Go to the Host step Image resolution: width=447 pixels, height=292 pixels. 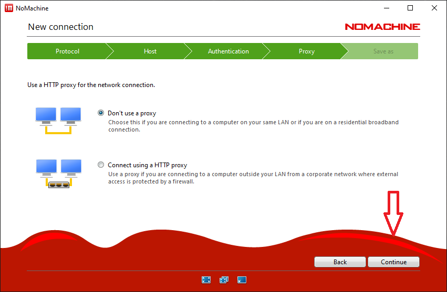tap(150, 51)
